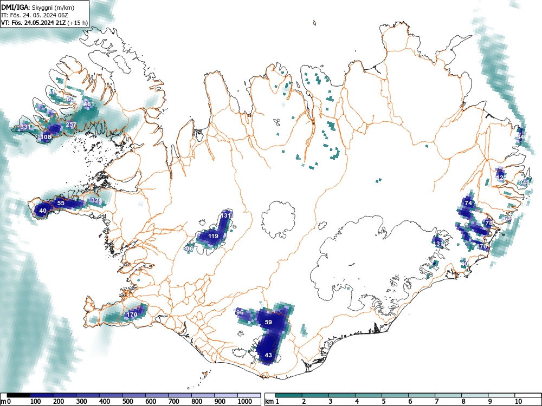The width and height of the screenshot is (542, 406).
Task: Click the visibility value 119 in central Iceland
Action: [x=213, y=236]
